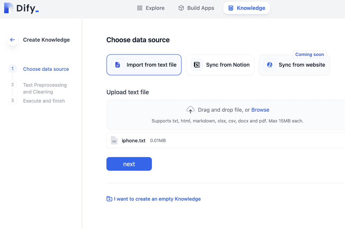Click the back arrow beside Create Knowledge
The height and width of the screenshot is (229, 345).
point(12,40)
